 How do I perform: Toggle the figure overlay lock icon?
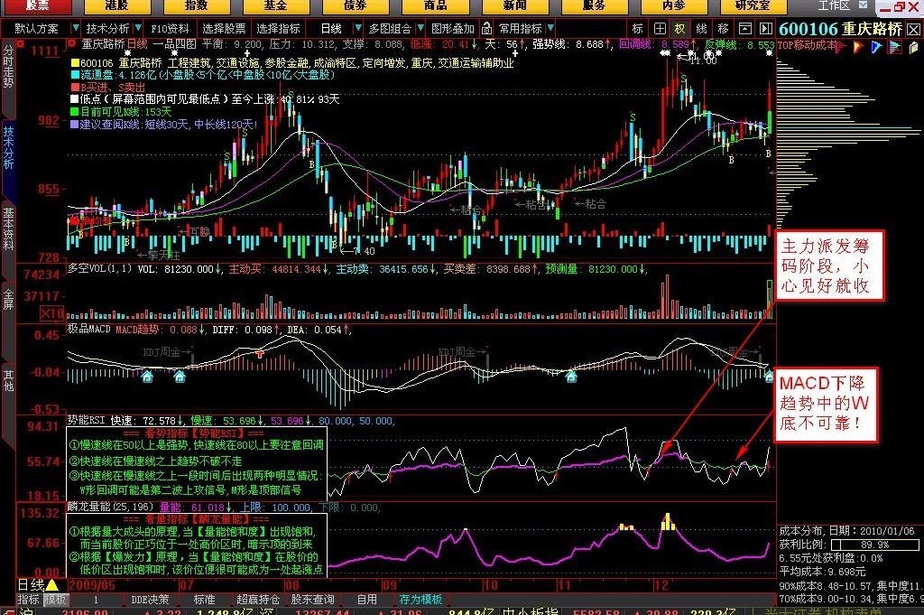pos(486,28)
